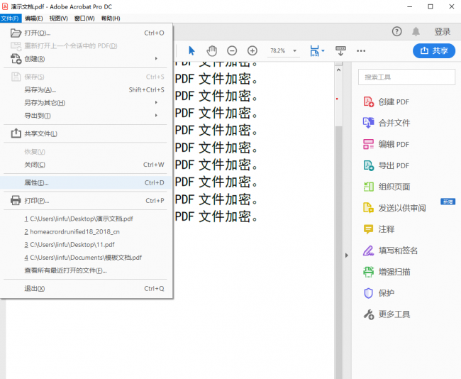Viewport: 461px width, 379px height.
Task: Choose 关闭(C) menu entry
Action: tap(87, 165)
